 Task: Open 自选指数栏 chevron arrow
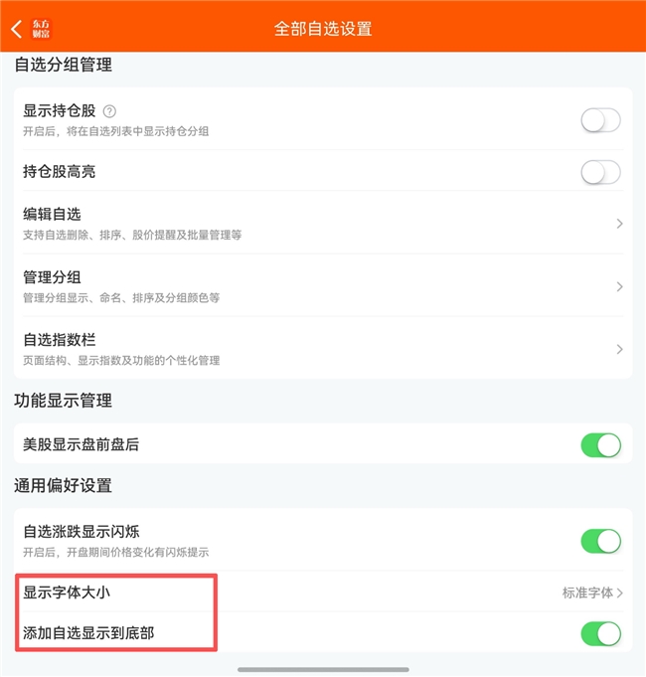pyautogui.click(x=620, y=349)
